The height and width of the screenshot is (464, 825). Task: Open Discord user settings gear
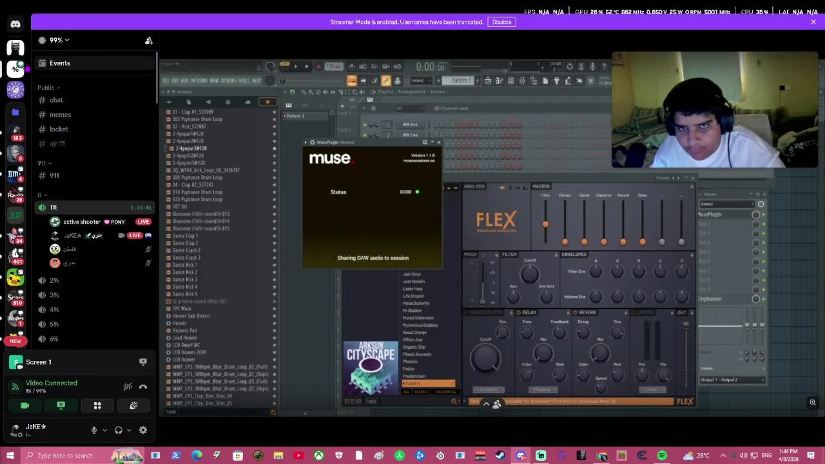(143, 430)
